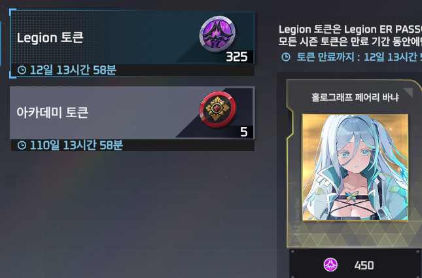
Task: Click the red Academy token coin icon
Action: point(218,109)
